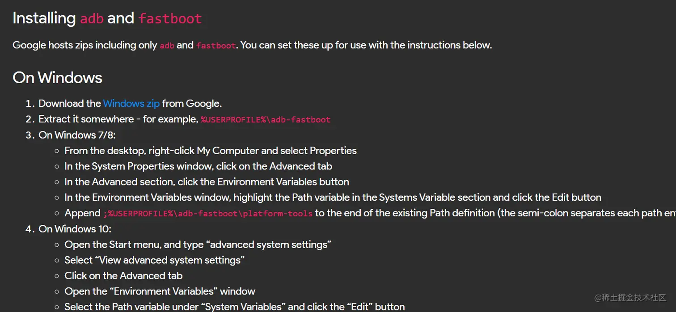Click the 'Open the Start menu' bullet
This screenshot has width=676, height=312.
(x=198, y=245)
